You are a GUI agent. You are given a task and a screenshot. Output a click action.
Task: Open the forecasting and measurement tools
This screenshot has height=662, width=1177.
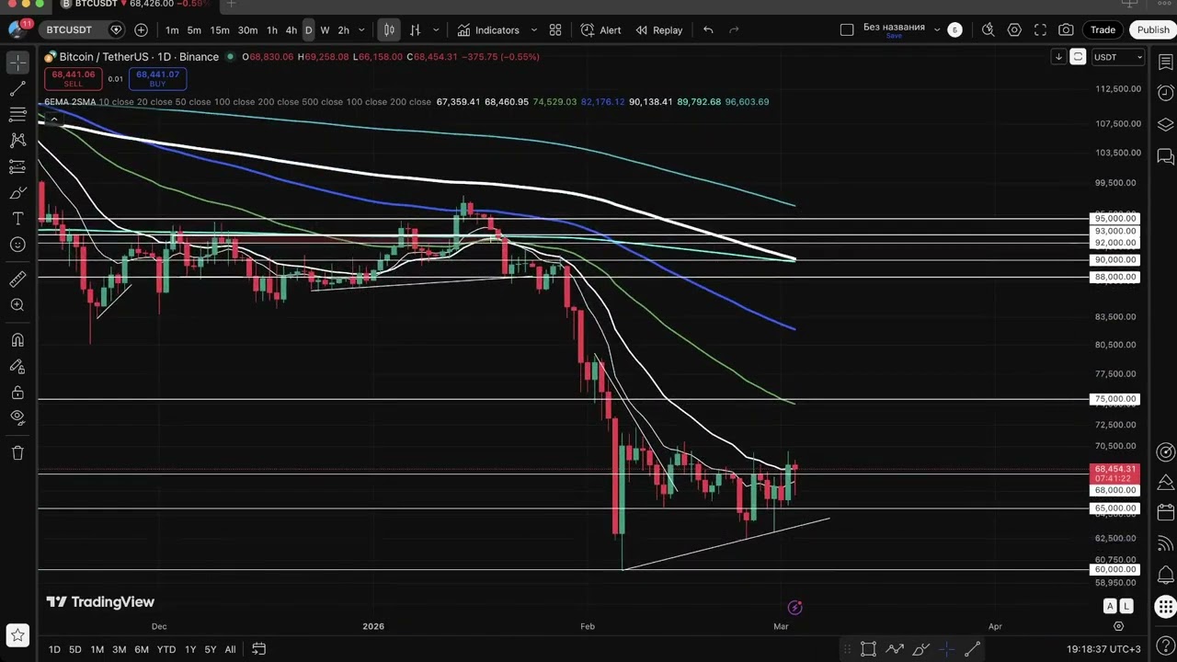pyautogui.click(x=17, y=166)
